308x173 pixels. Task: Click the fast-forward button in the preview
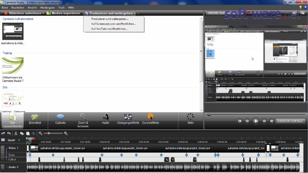click(x=264, y=121)
